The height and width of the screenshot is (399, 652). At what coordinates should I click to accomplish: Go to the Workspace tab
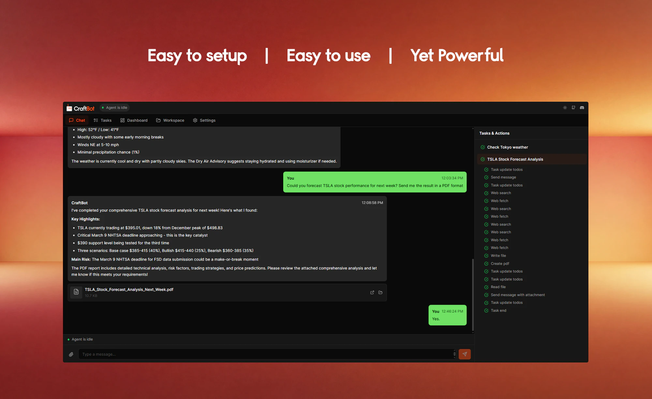[x=170, y=120]
